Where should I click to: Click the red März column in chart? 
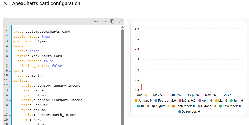(x=142, y=87)
